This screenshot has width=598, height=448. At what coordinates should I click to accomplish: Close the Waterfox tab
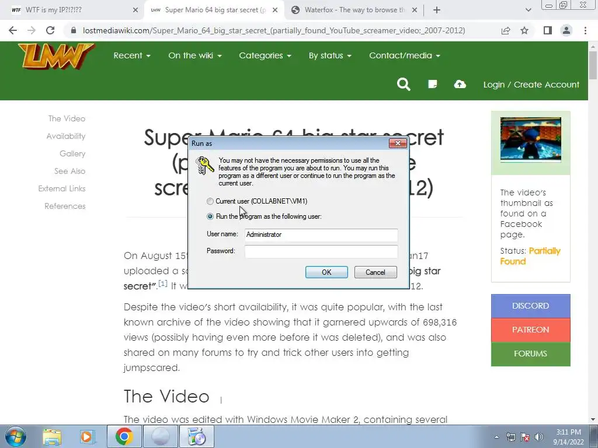point(415,10)
